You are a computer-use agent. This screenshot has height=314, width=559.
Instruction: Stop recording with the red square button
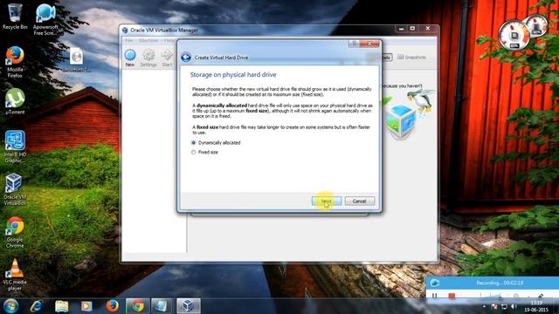tap(452, 296)
